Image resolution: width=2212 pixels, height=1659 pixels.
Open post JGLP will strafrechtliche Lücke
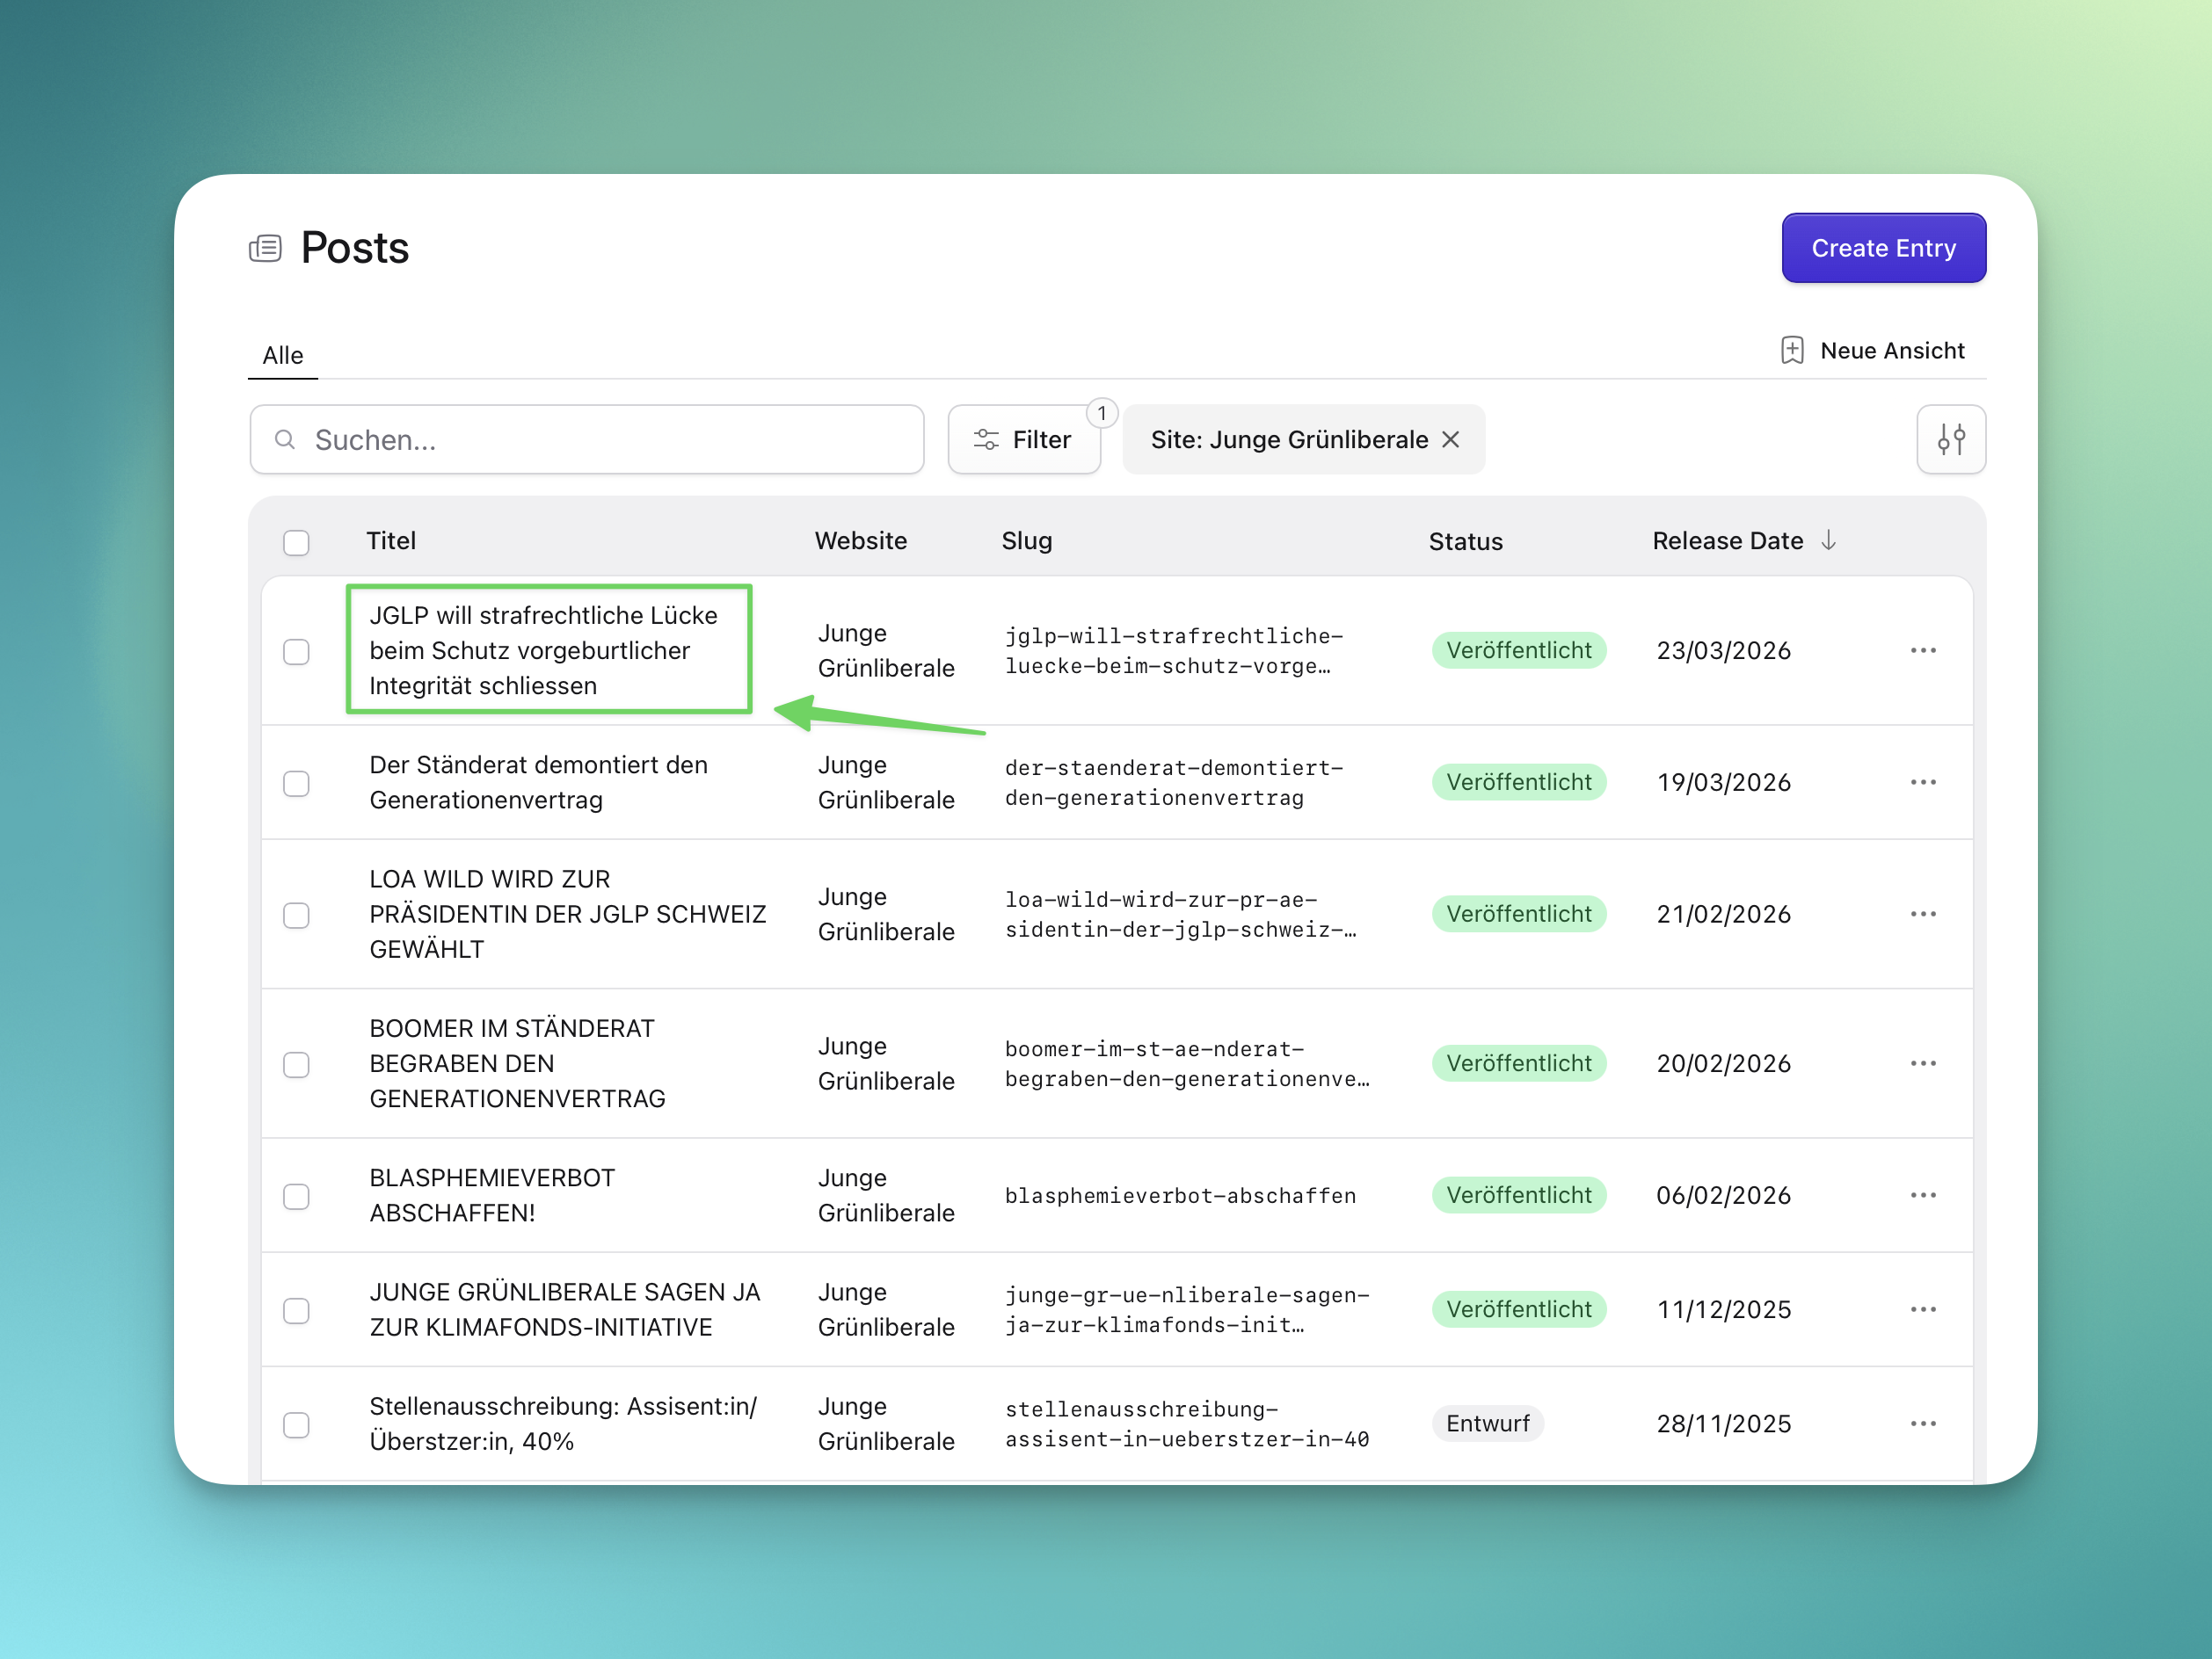point(543,650)
